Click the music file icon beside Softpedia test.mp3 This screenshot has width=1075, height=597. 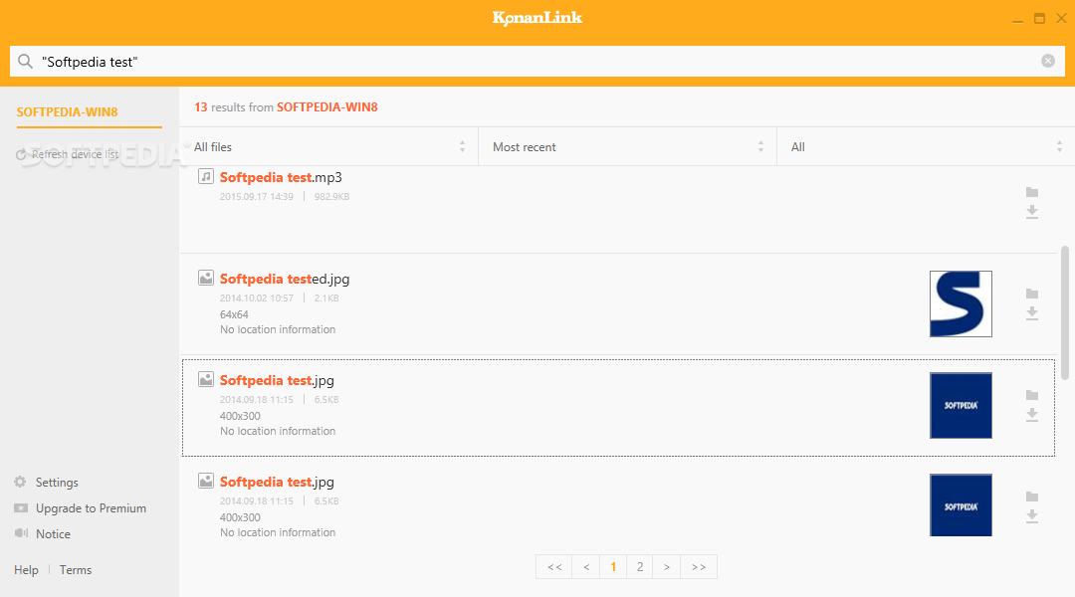(x=206, y=176)
